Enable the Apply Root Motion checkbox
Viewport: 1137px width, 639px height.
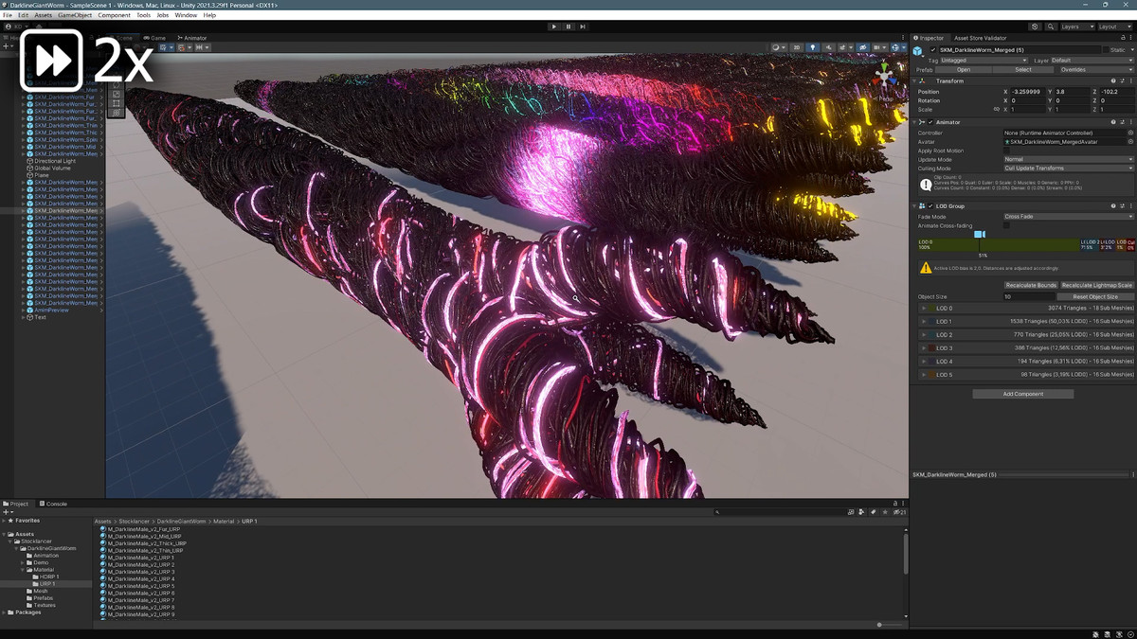(x=1006, y=151)
